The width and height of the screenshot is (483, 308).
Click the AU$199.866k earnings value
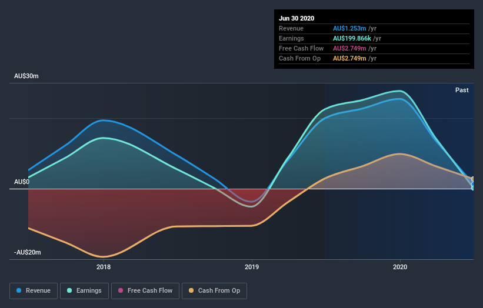click(x=352, y=38)
